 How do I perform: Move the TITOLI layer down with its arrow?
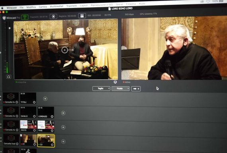1,100
